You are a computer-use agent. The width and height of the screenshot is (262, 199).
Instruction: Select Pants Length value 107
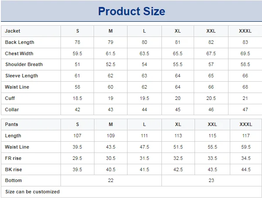coord(77,136)
